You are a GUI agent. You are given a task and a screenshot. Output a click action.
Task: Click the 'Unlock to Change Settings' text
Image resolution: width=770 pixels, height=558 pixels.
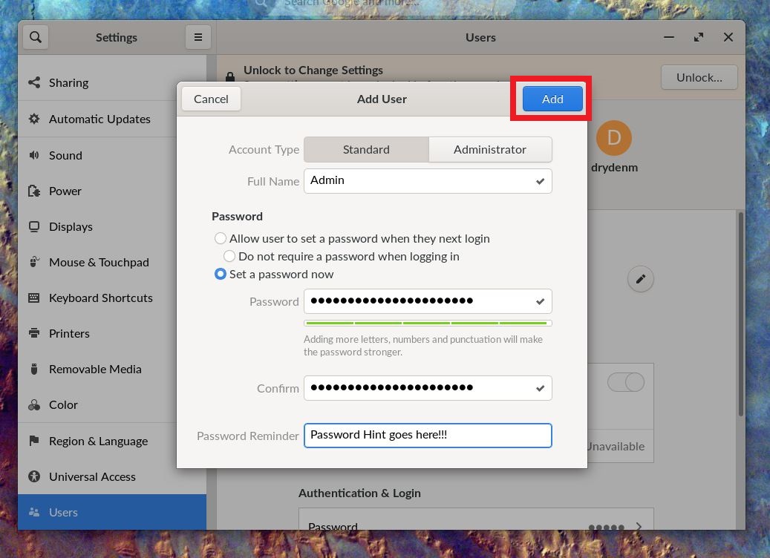click(x=313, y=70)
